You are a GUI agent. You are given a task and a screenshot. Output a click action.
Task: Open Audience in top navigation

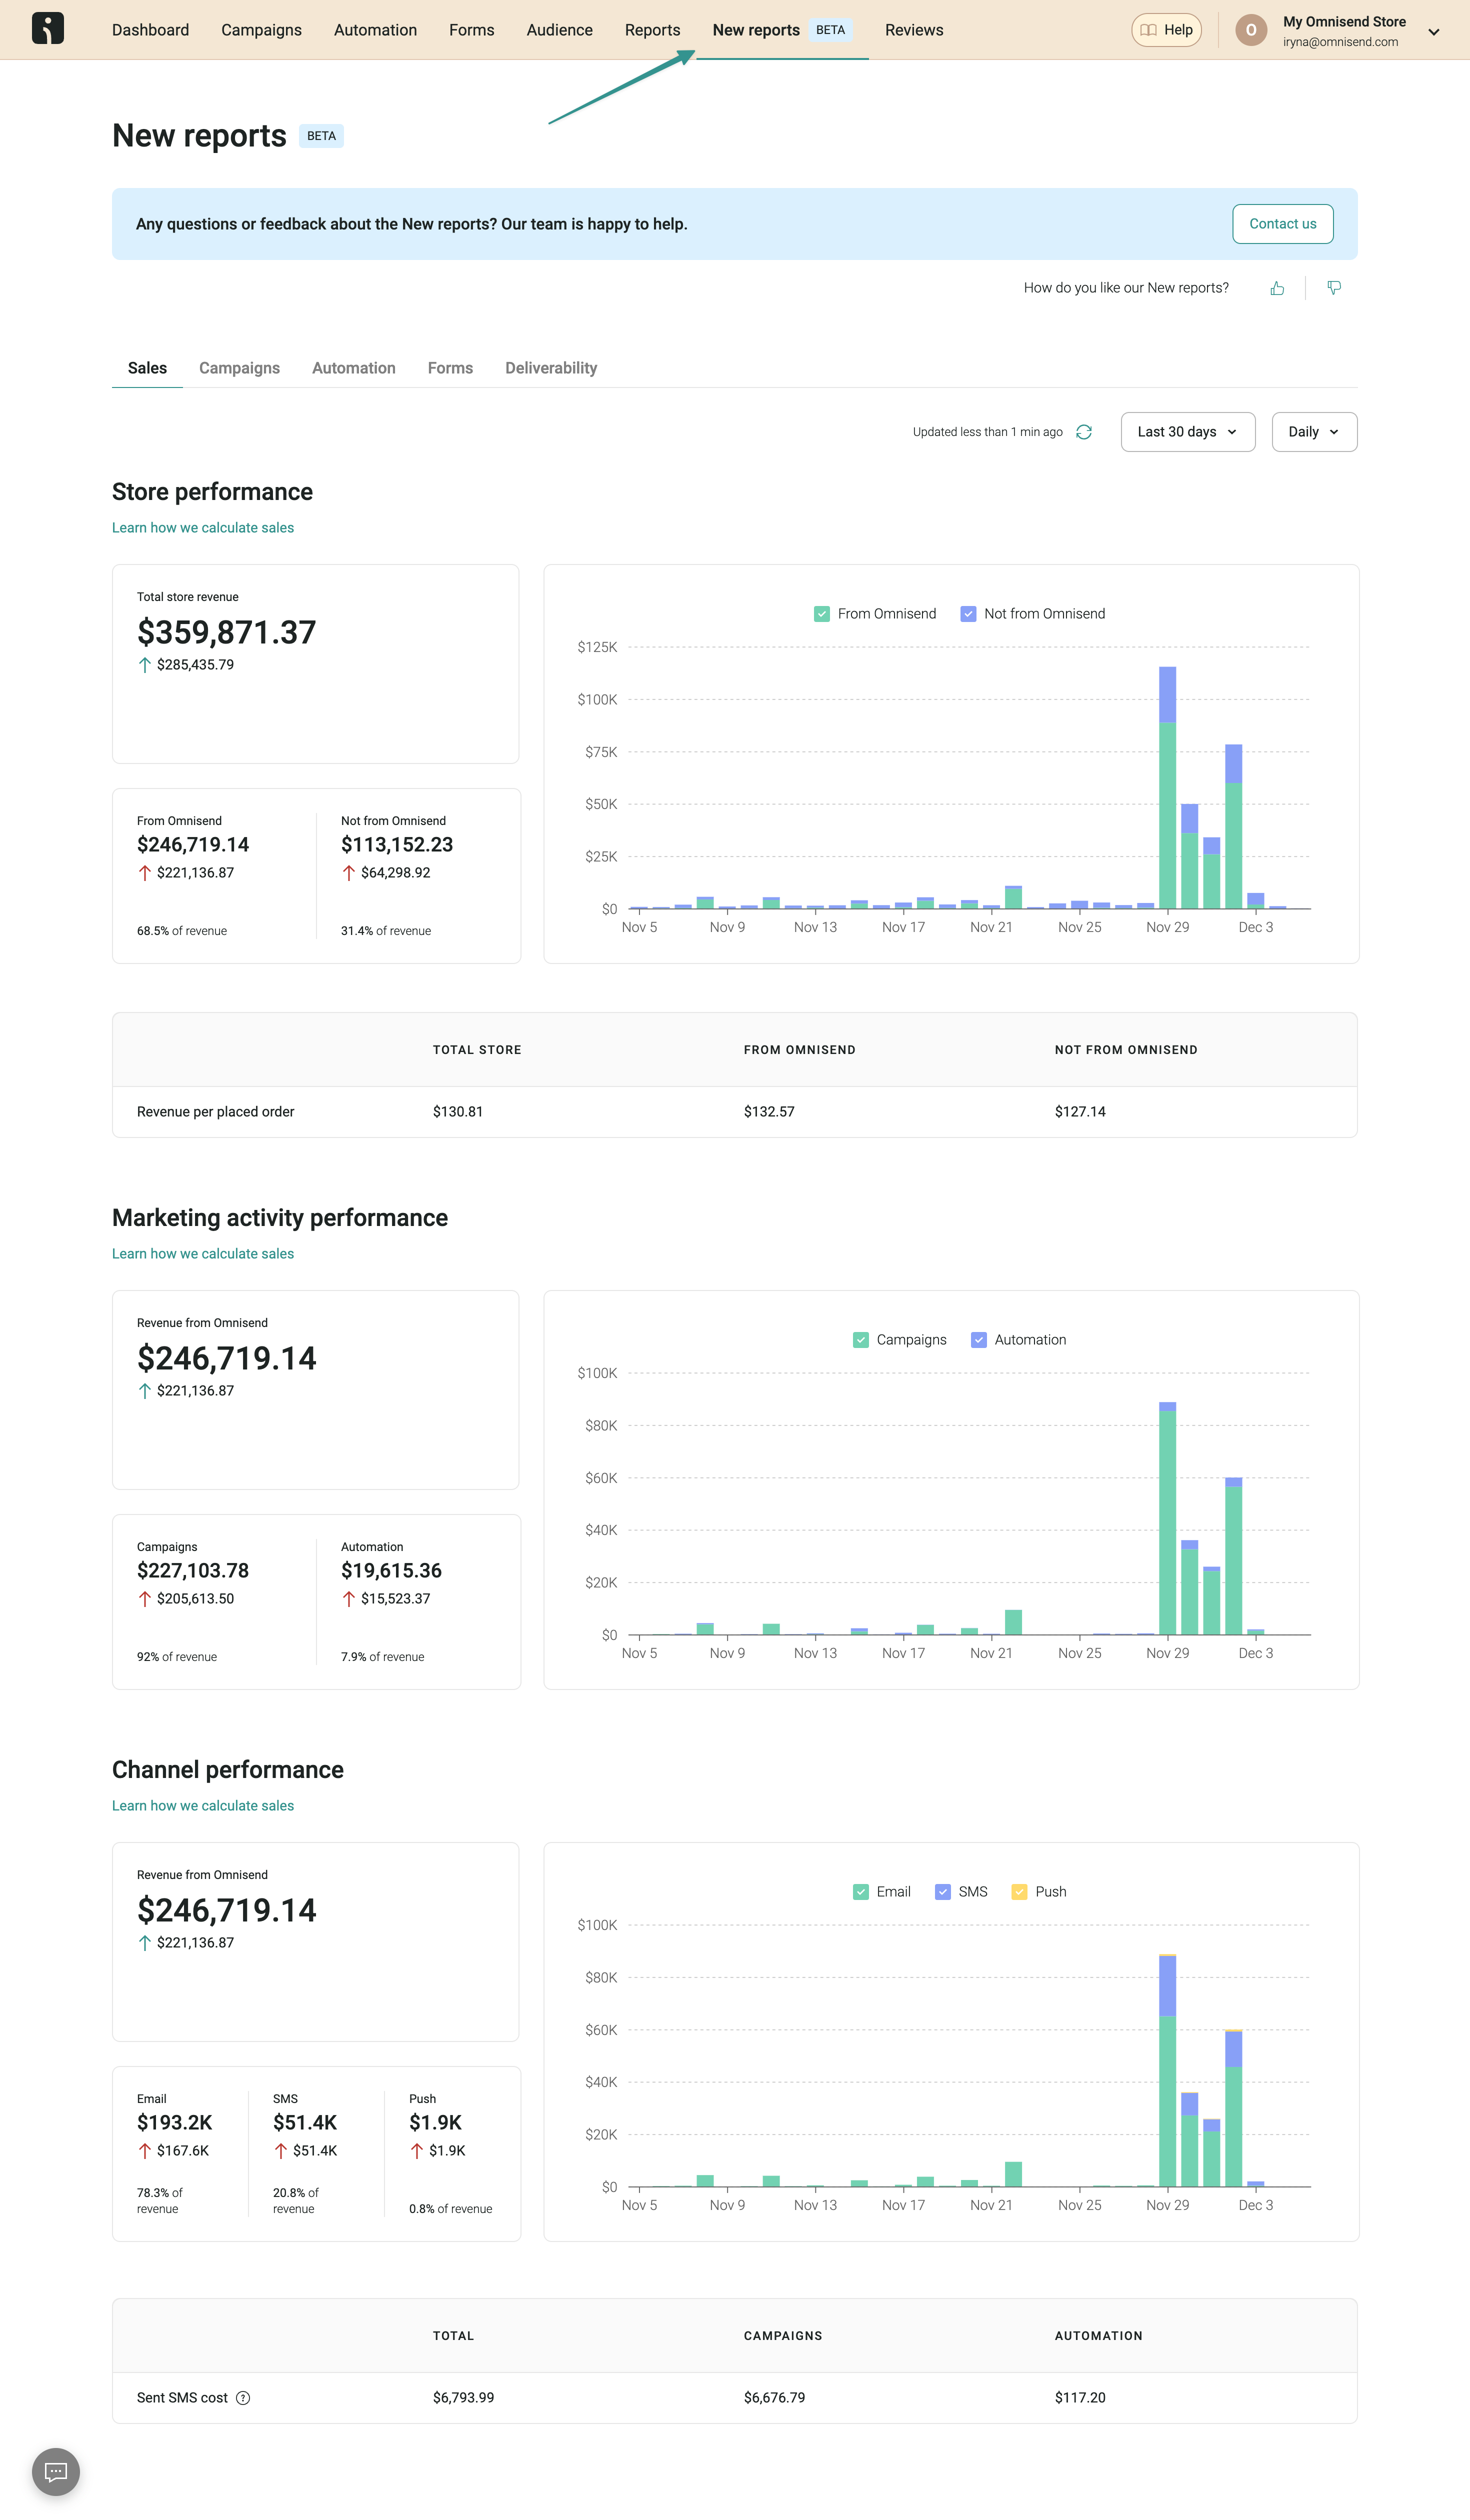coord(560,30)
